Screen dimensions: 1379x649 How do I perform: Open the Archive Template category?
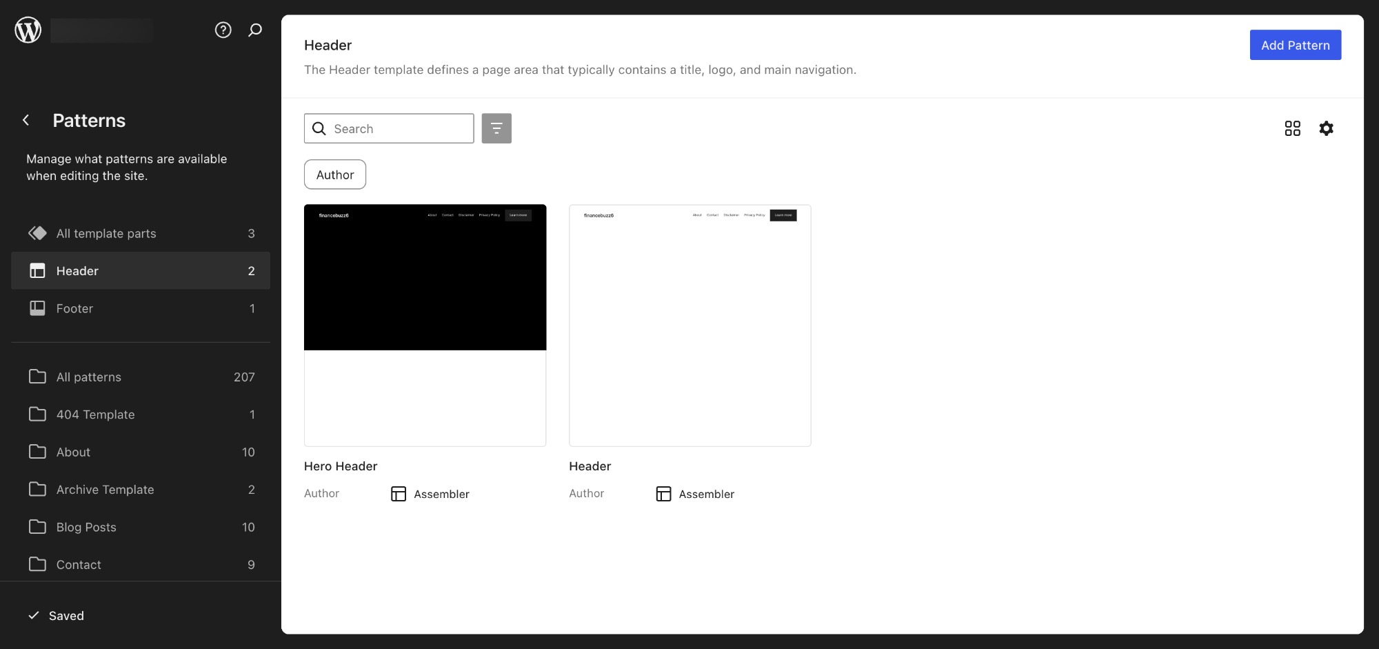pos(141,489)
